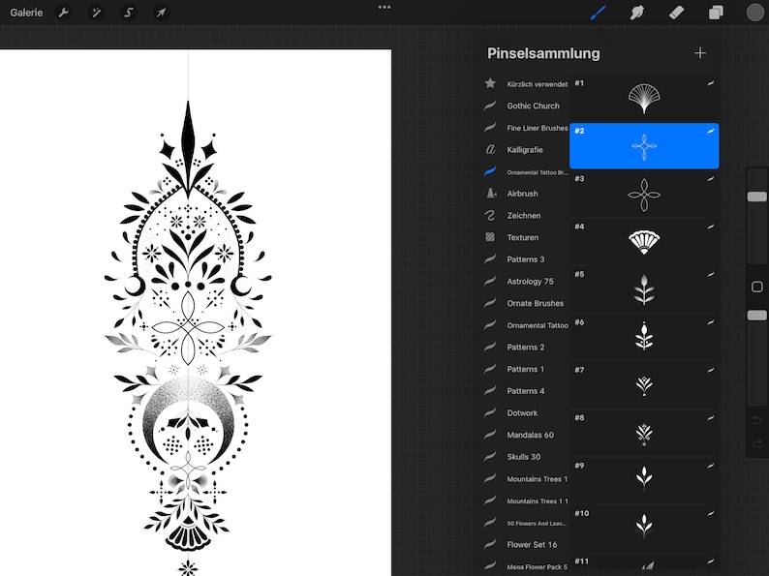Image resolution: width=769 pixels, height=576 pixels.
Task: Adjust the brush size slider handle
Action: pyautogui.click(x=756, y=197)
